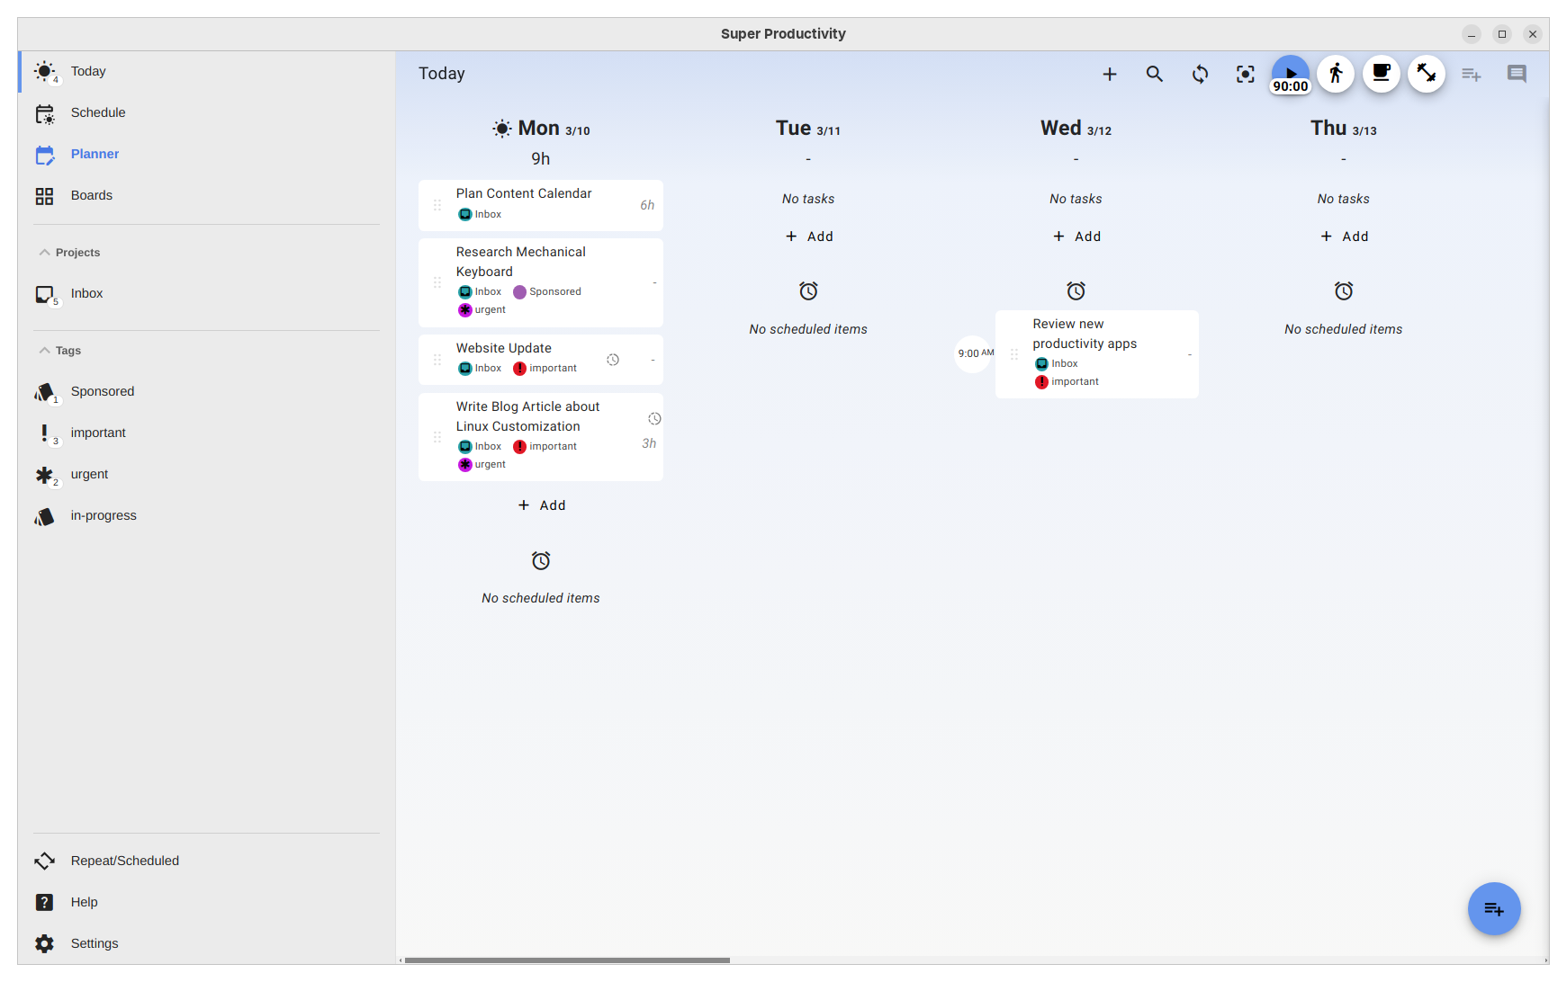The width and height of the screenshot is (1567, 982).
Task: Open the Inbox project
Action: 206,293
